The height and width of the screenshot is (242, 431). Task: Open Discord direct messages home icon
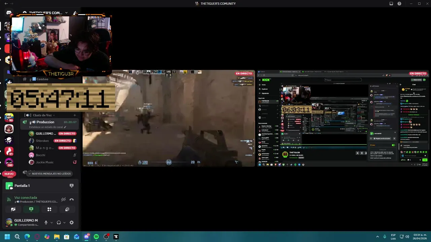click(x=9, y=13)
